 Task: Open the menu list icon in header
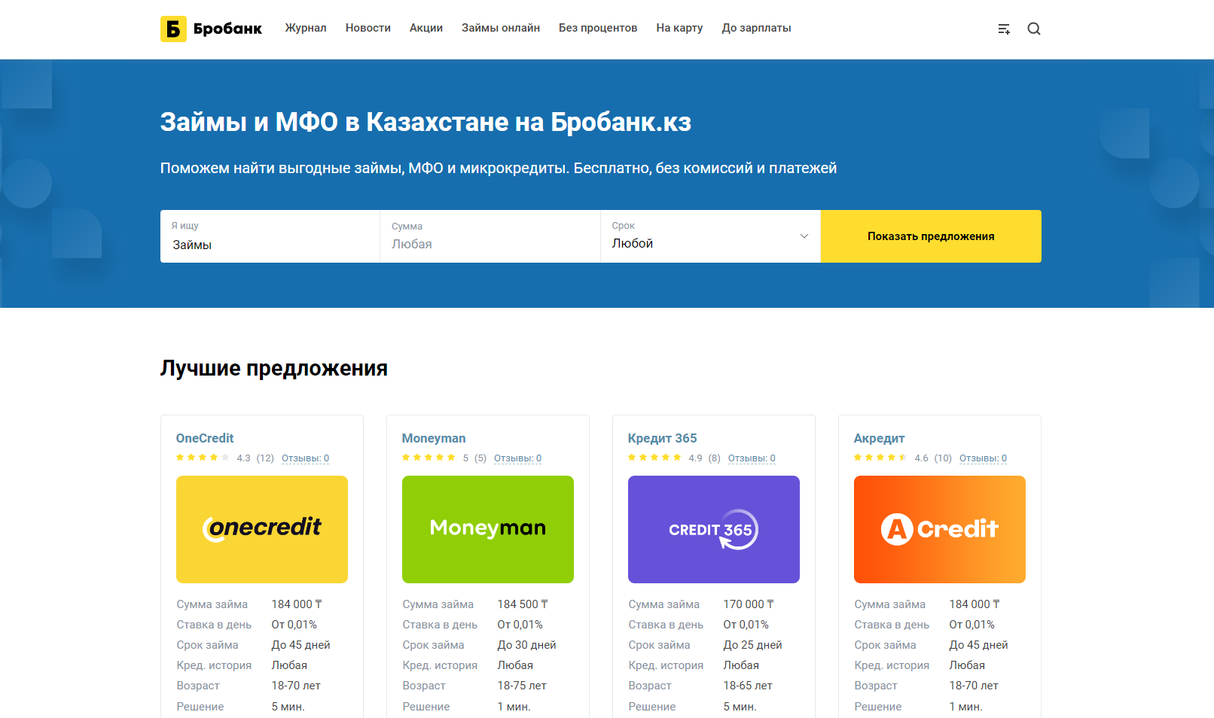coord(1004,29)
